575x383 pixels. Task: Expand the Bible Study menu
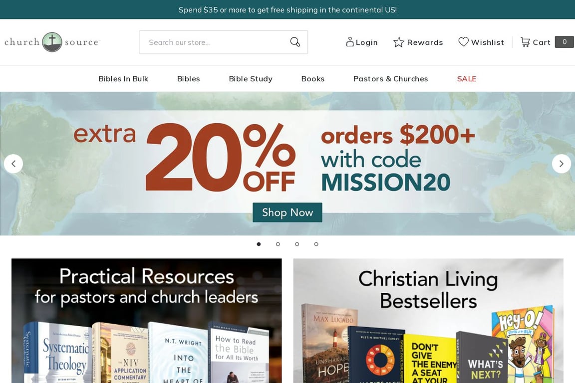click(251, 79)
